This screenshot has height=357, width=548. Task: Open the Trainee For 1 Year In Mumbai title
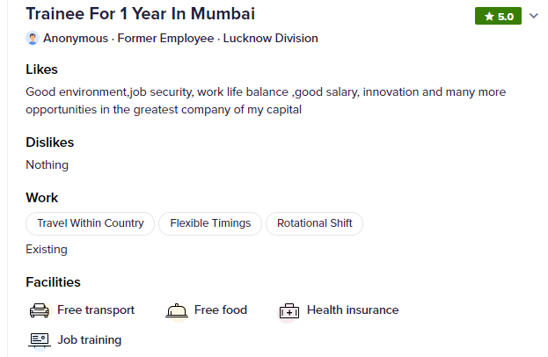tap(141, 14)
